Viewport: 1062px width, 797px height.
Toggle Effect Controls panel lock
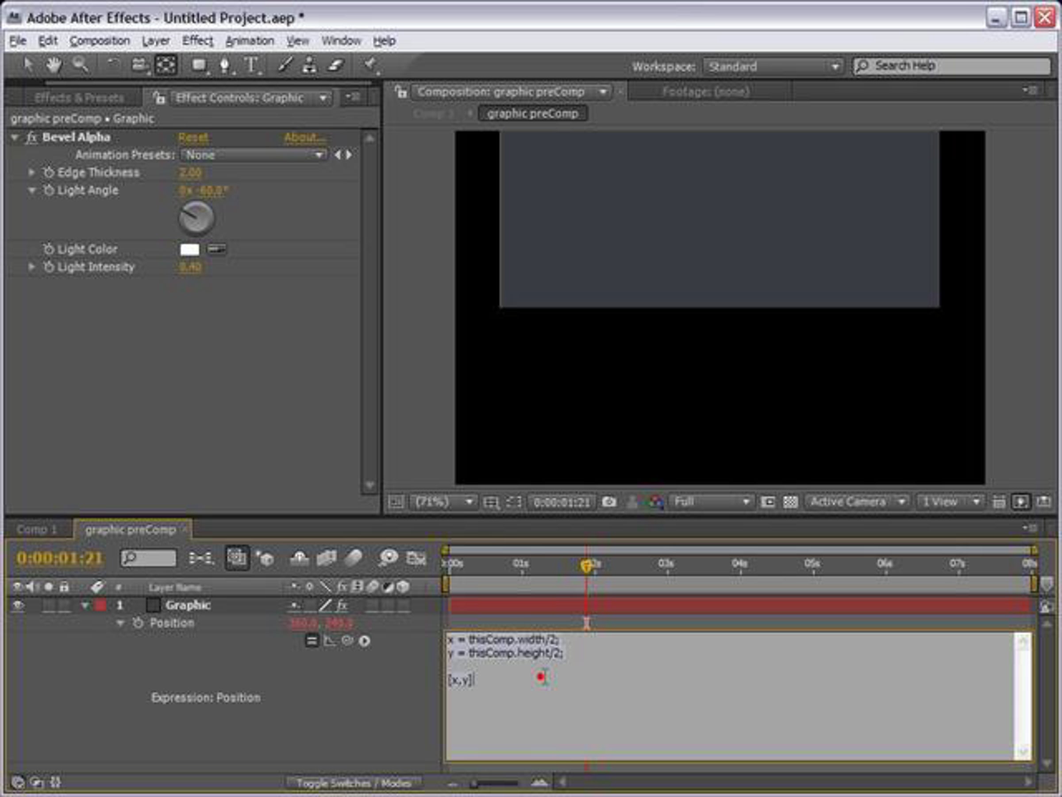pyautogui.click(x=159, y=98)
